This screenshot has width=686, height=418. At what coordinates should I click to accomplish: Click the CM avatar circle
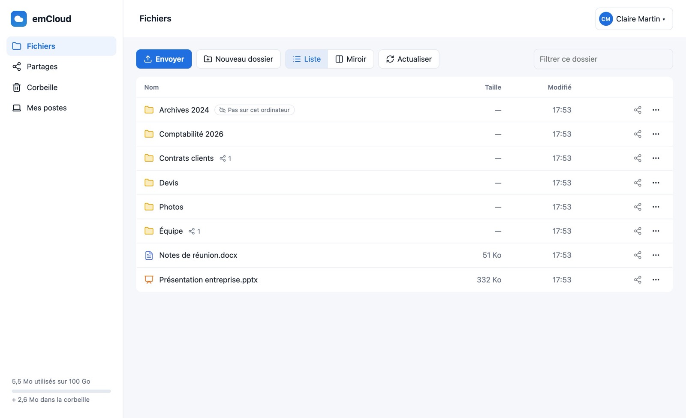pyautogui.click(x=606, y=19)
